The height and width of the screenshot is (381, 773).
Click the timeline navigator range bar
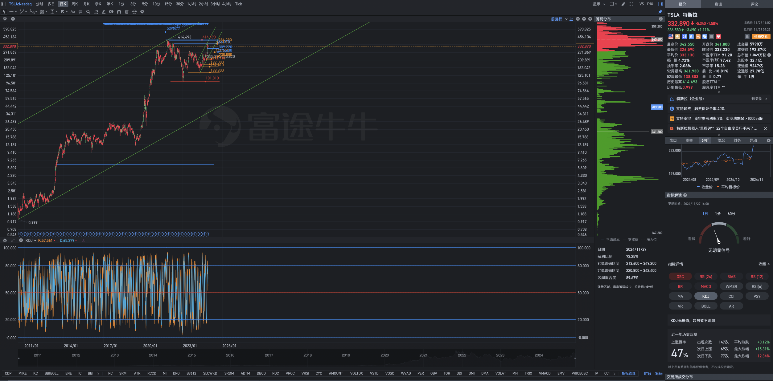pos(297,358)
